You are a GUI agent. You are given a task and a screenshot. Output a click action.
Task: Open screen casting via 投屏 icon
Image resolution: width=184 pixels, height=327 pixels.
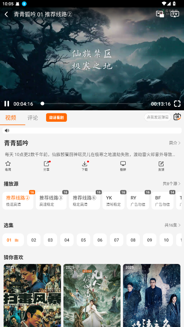click(123, 166)
